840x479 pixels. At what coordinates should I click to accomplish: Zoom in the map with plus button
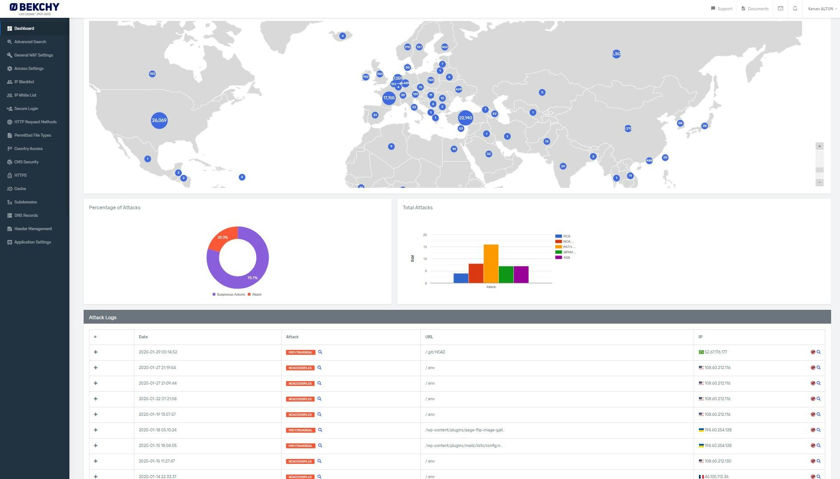coord(820,146)
